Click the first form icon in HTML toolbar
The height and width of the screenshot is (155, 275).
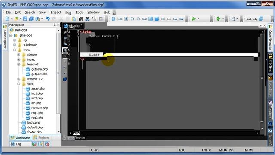click(113, 19)
